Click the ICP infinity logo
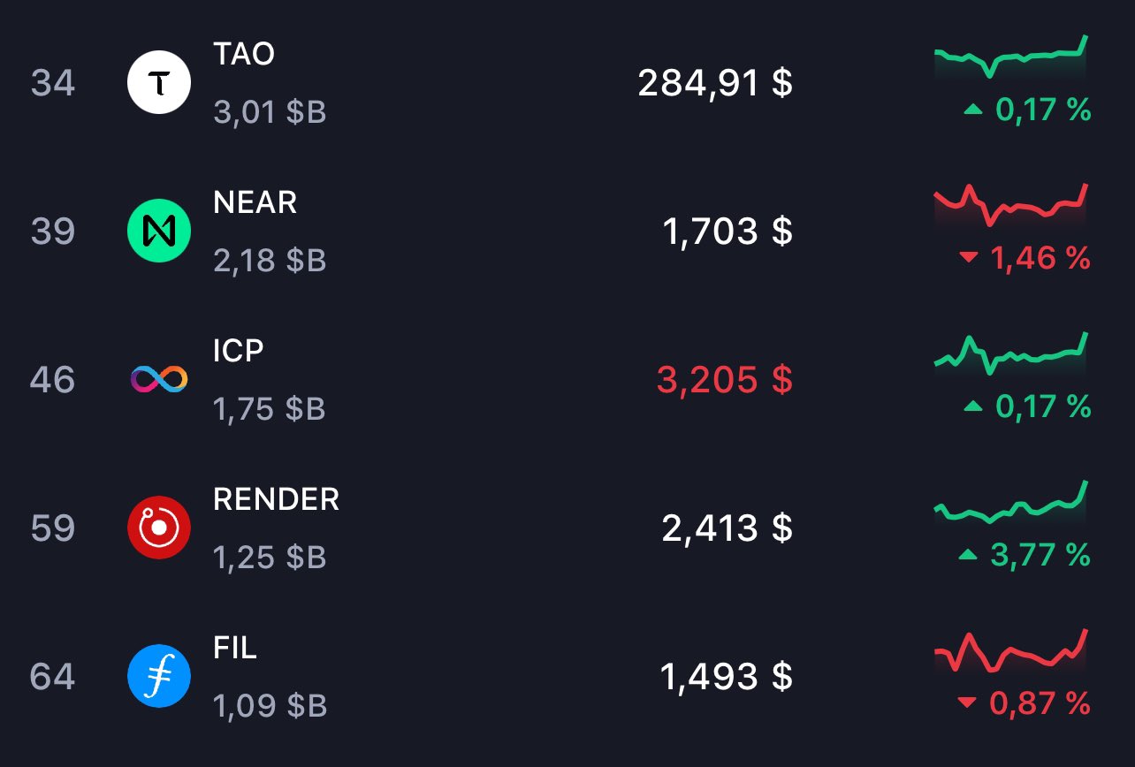The height and width of the screenshot is (767, 1135). coord(159,380)
